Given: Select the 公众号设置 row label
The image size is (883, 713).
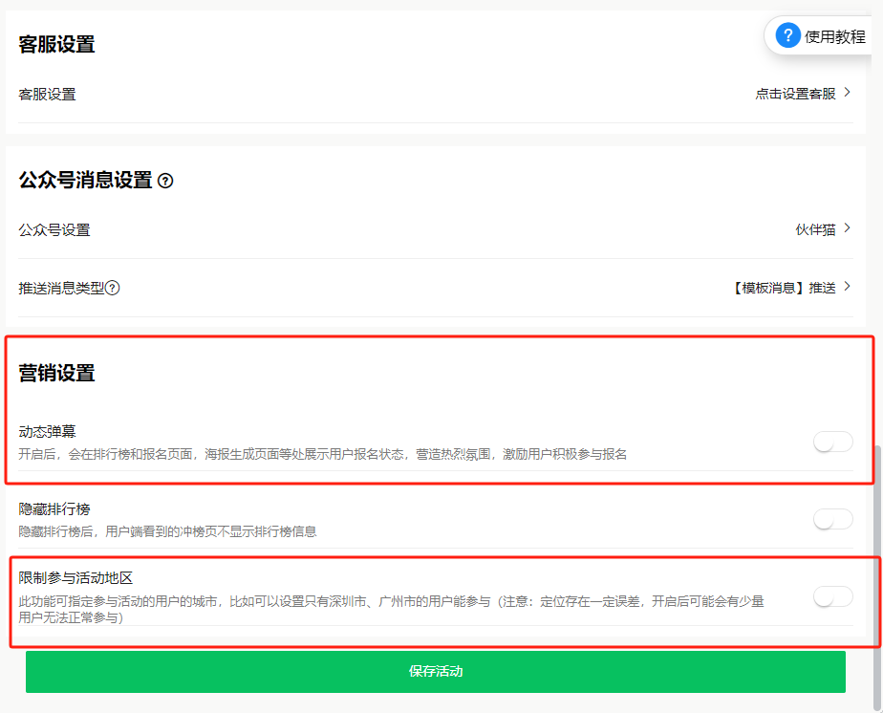Looking at the screenshot, I should [x=54, y=229].
